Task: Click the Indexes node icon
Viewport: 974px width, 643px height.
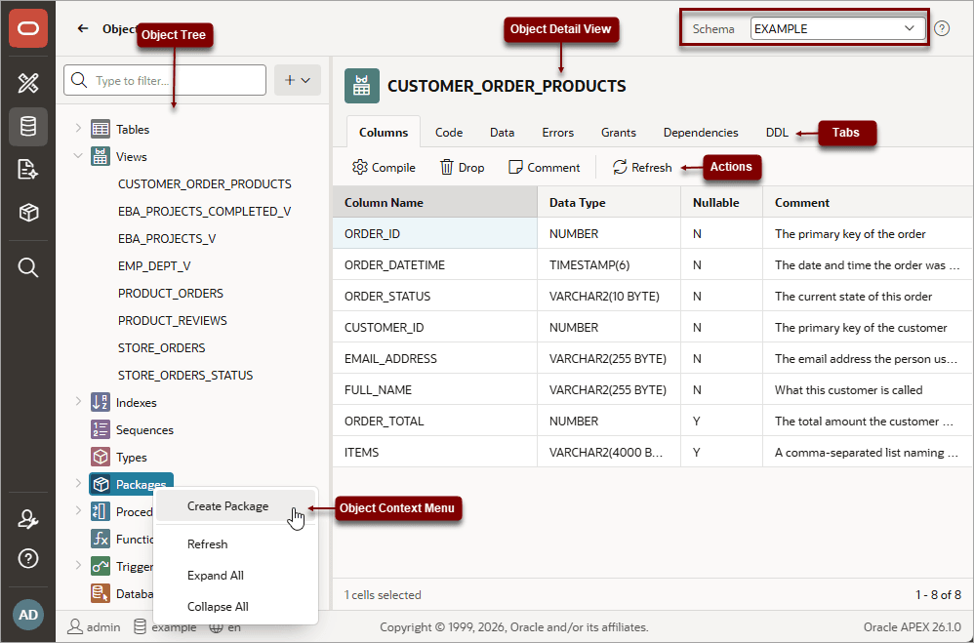Action: point(101,403)
